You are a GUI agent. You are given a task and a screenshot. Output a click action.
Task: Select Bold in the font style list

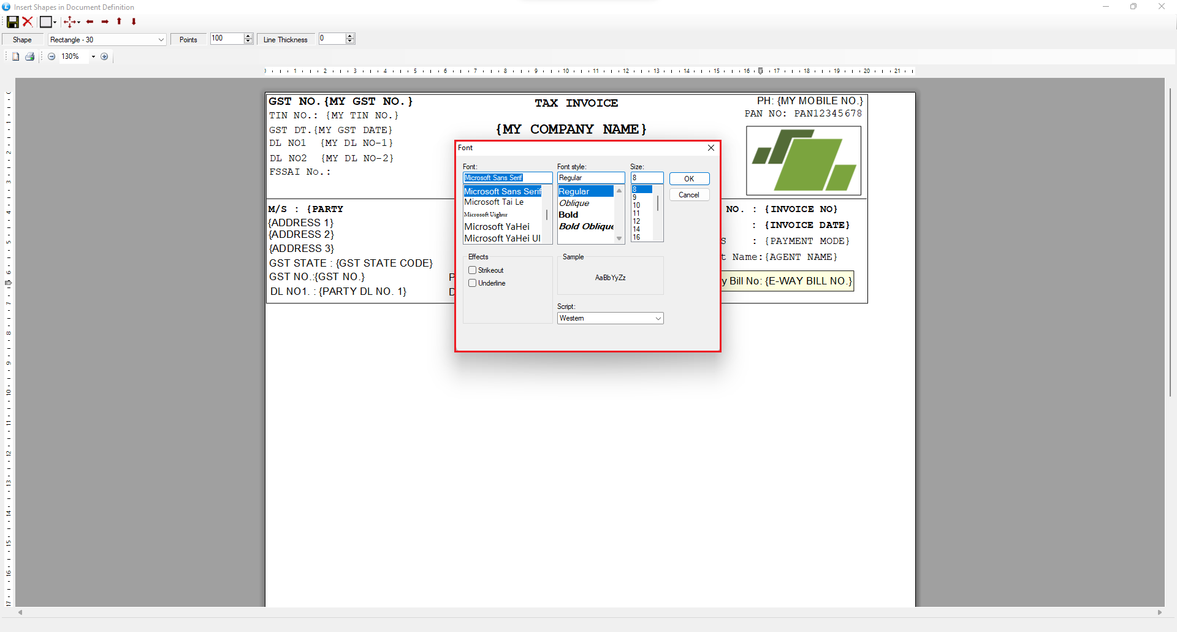(568, 215)
